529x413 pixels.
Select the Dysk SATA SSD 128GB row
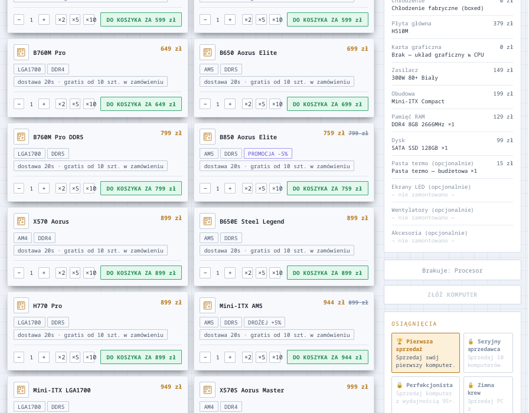tap(452, 144)
